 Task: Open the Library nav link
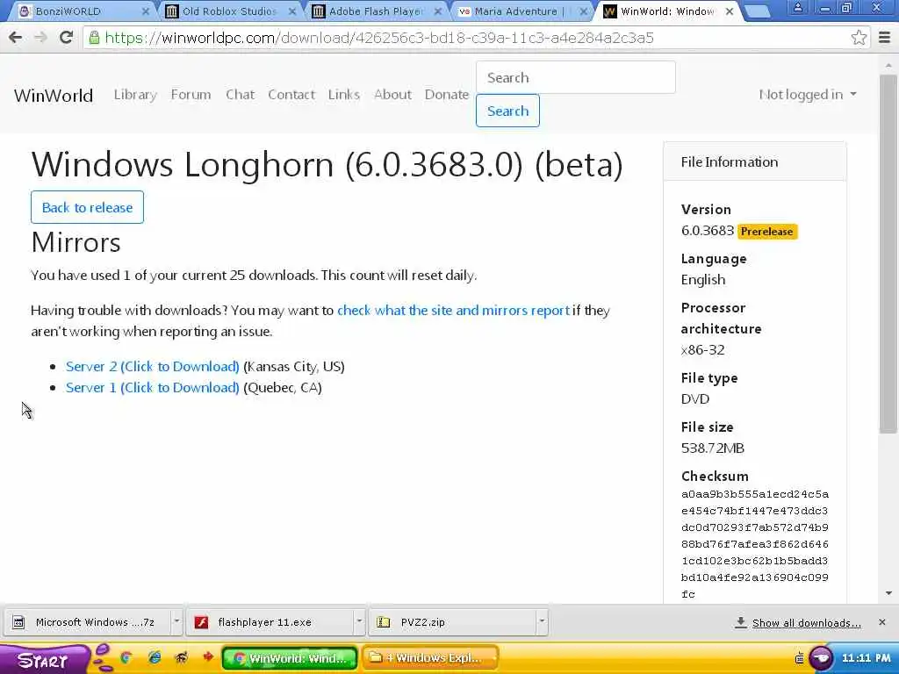click(x=135, y=95)
